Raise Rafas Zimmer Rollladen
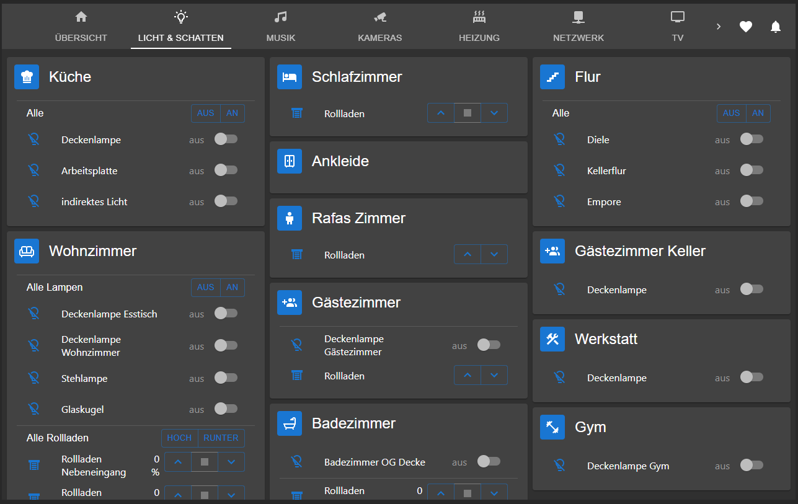This screenshot has height=504, width=798. [468, 254]
